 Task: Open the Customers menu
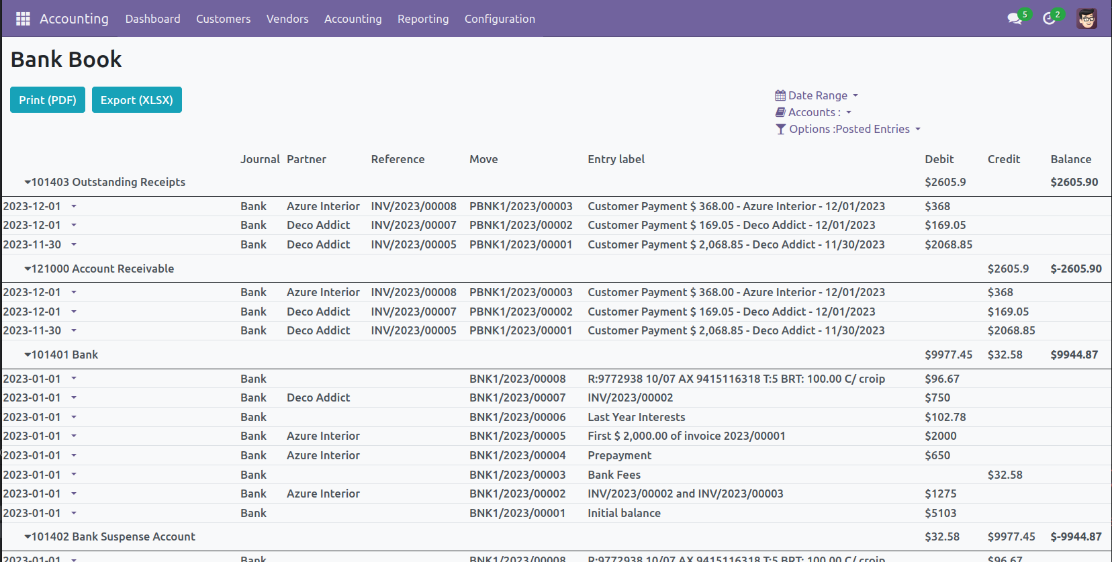click(223, 19)
